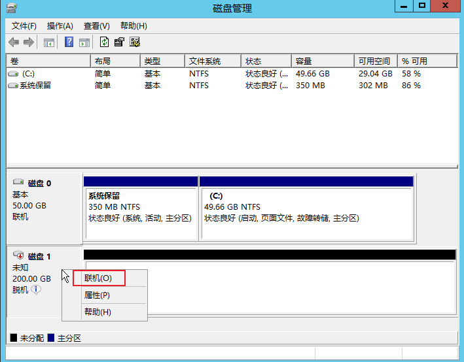Screen dimensions: 464x362
Task: Sort by the 文件系统 column header
Action: click(213, 61)
